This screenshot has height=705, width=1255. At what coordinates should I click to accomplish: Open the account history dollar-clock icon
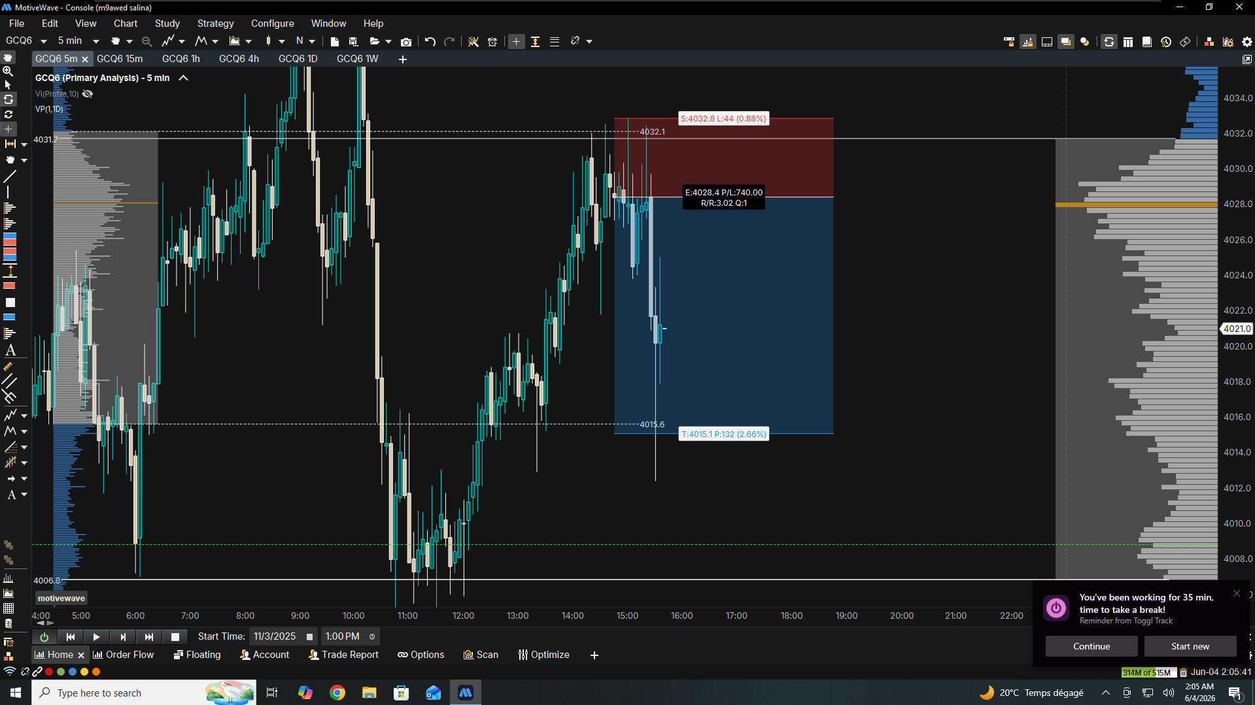[x=1165, y=41]
